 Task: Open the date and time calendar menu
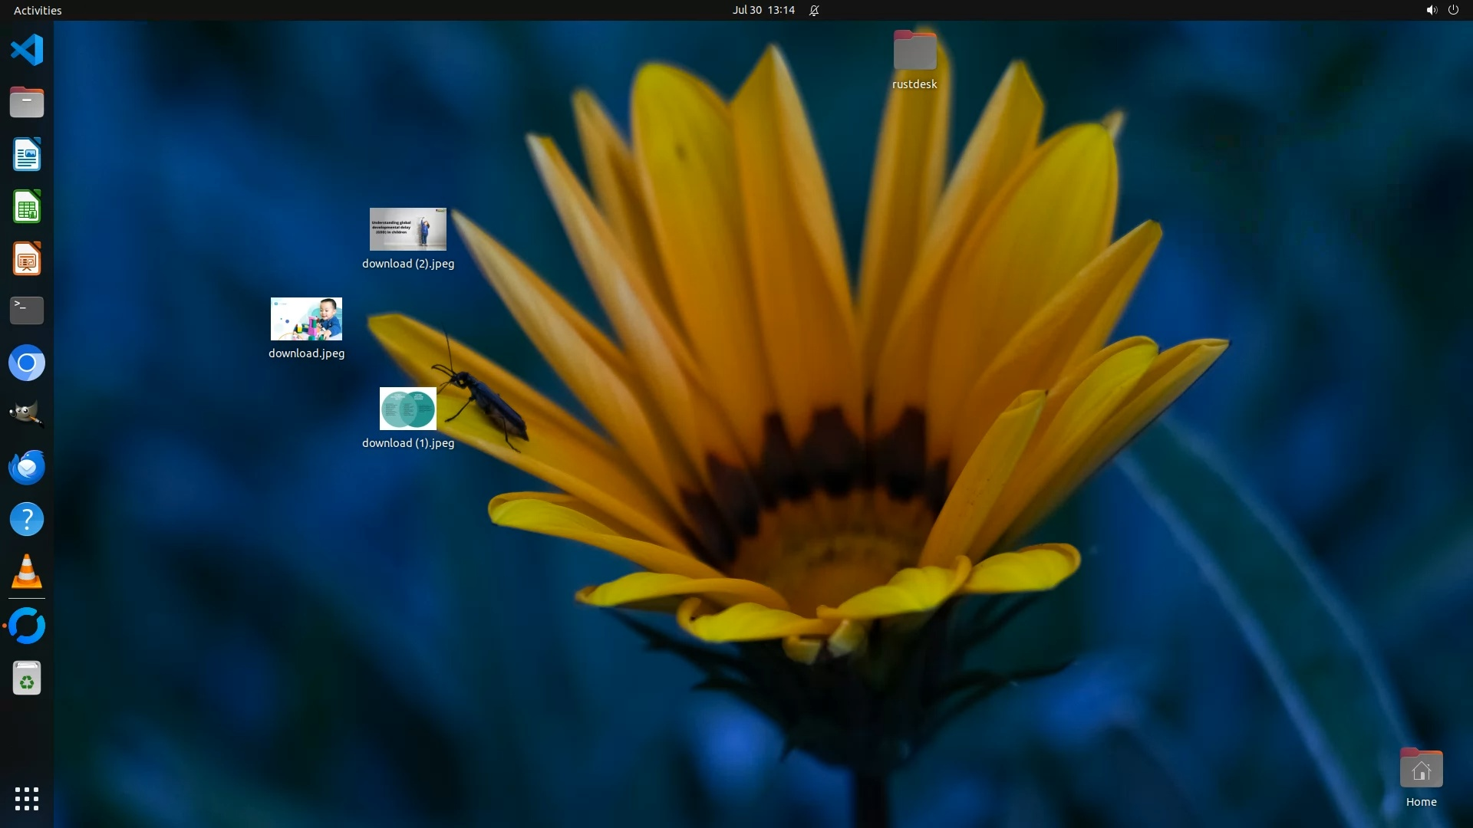pyautogui.click(x=763, y=10)
